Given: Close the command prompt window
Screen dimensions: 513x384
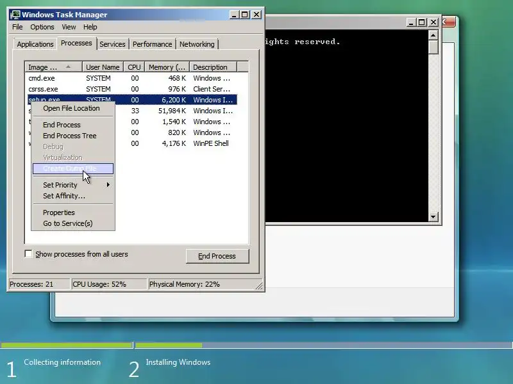Looking at the screenshot, I should [433, 22].
